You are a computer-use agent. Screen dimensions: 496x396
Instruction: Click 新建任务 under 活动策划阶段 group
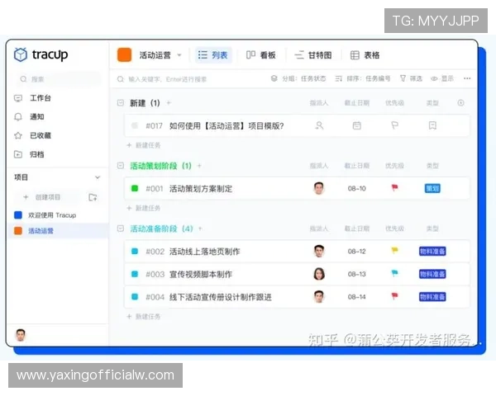pyautogui.click(x=144, y=208)
